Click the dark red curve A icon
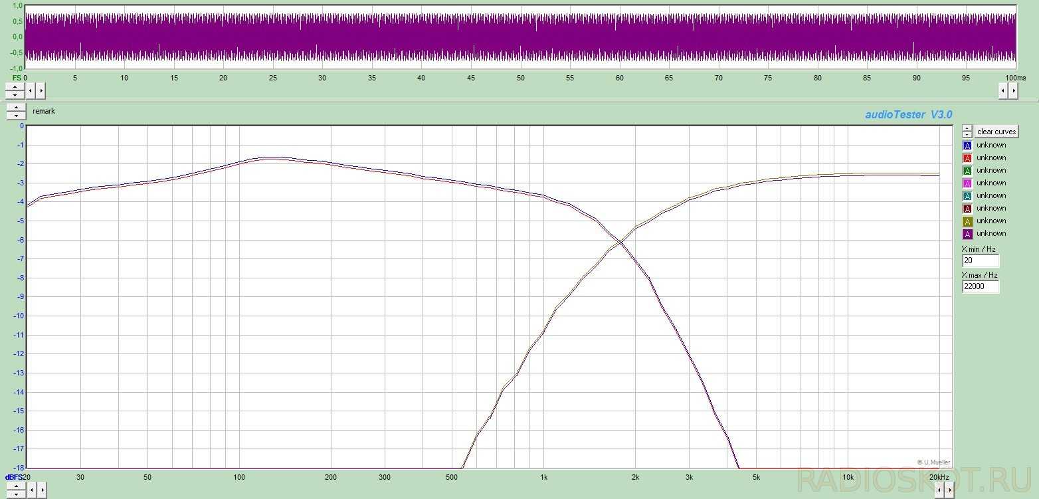Viewport: 1039px width, 499px height. [x=967, y=209]
